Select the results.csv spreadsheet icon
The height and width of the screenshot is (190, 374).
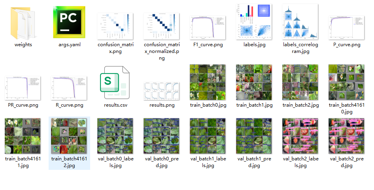tap(115, 83)
